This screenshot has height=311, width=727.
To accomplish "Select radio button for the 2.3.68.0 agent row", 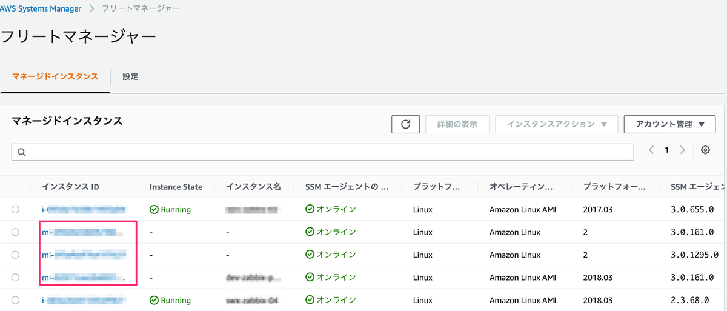I will click(x=15, y=300).
